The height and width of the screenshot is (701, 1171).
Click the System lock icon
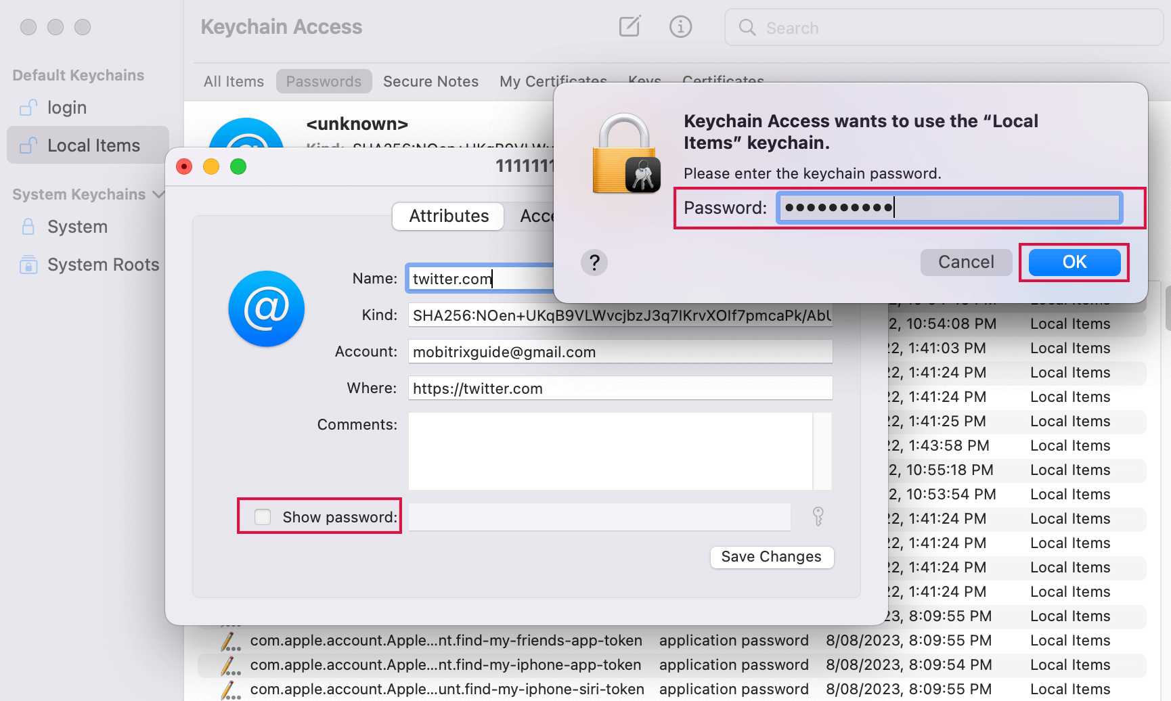click(x=28, y=226)
